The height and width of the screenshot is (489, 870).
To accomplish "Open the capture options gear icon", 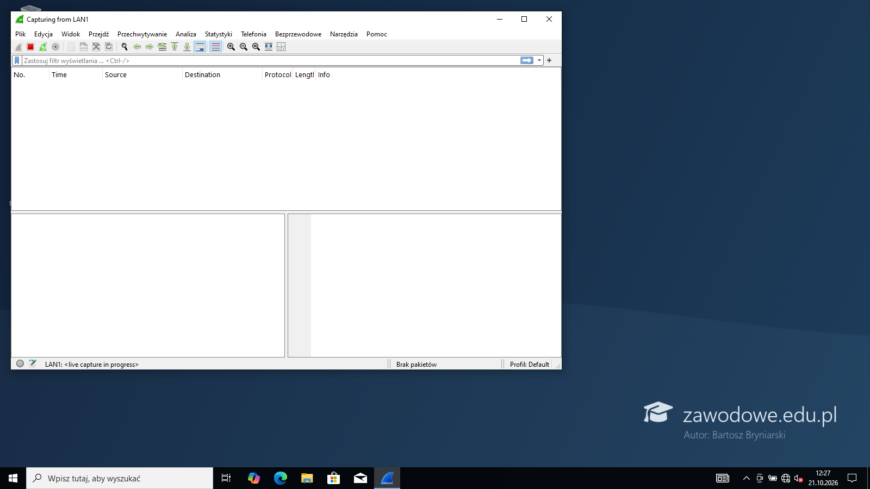I will click(x=55, y=47).
